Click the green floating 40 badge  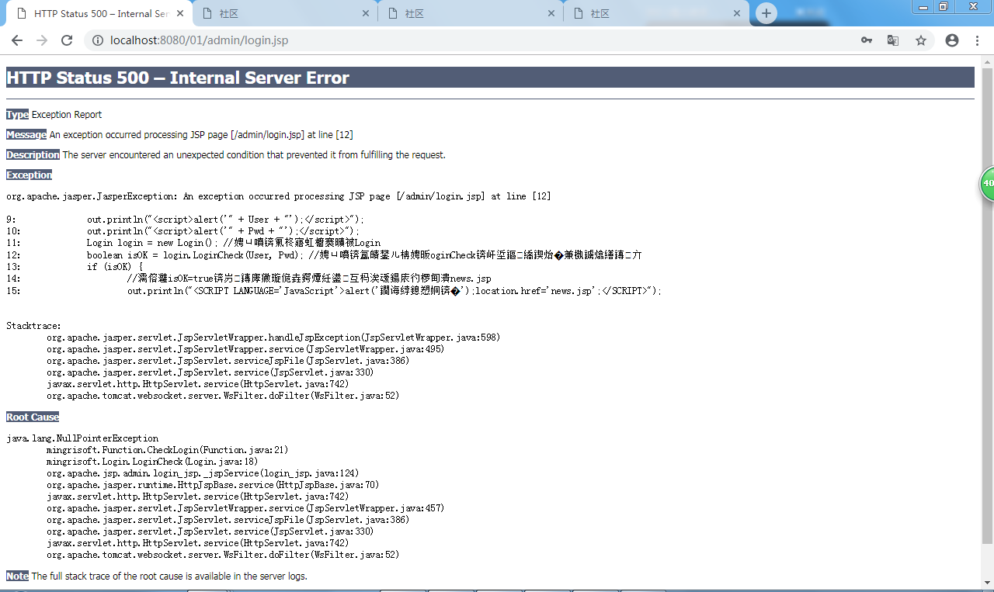coord(988,184)
